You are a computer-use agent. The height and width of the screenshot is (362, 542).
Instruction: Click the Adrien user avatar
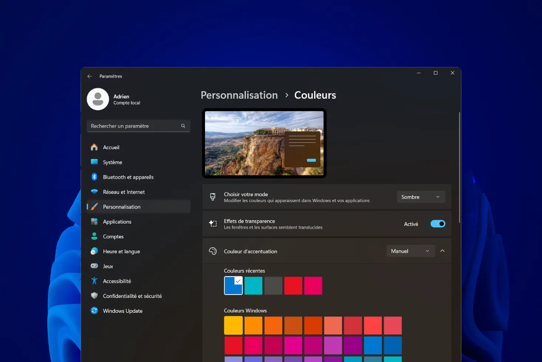[x=98, y=99]
